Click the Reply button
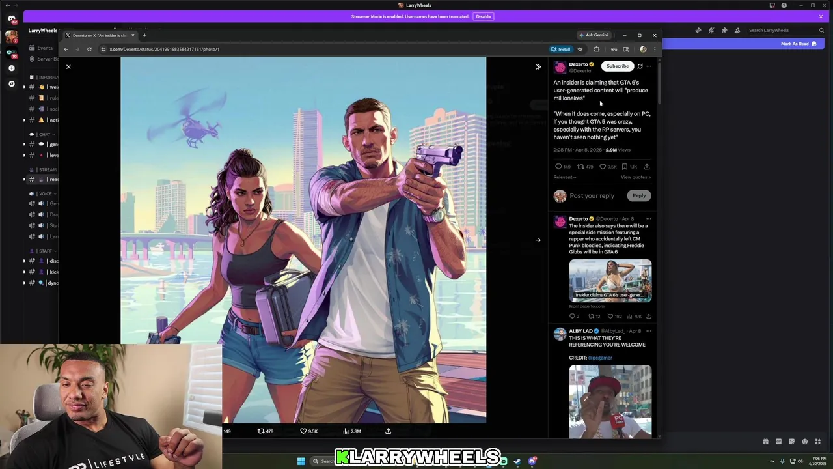The height and width of the screenshot is (469, 833). click(x=639, y=195)
